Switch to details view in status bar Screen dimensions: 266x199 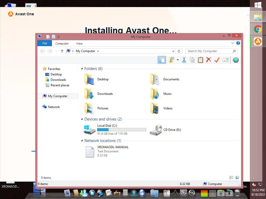pos(231,177)
